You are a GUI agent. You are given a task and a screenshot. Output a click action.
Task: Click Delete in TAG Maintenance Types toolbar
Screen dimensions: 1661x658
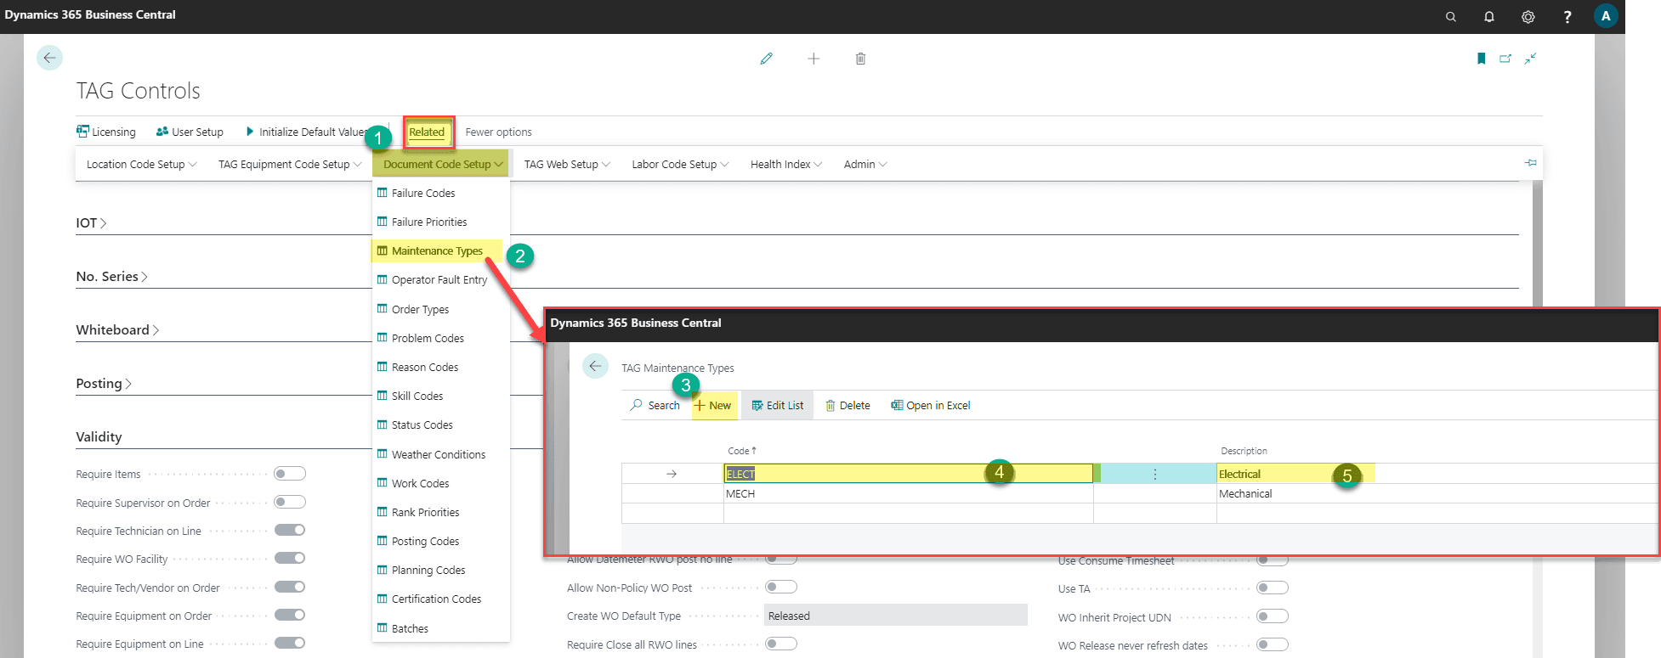click(x=848, y=405)
